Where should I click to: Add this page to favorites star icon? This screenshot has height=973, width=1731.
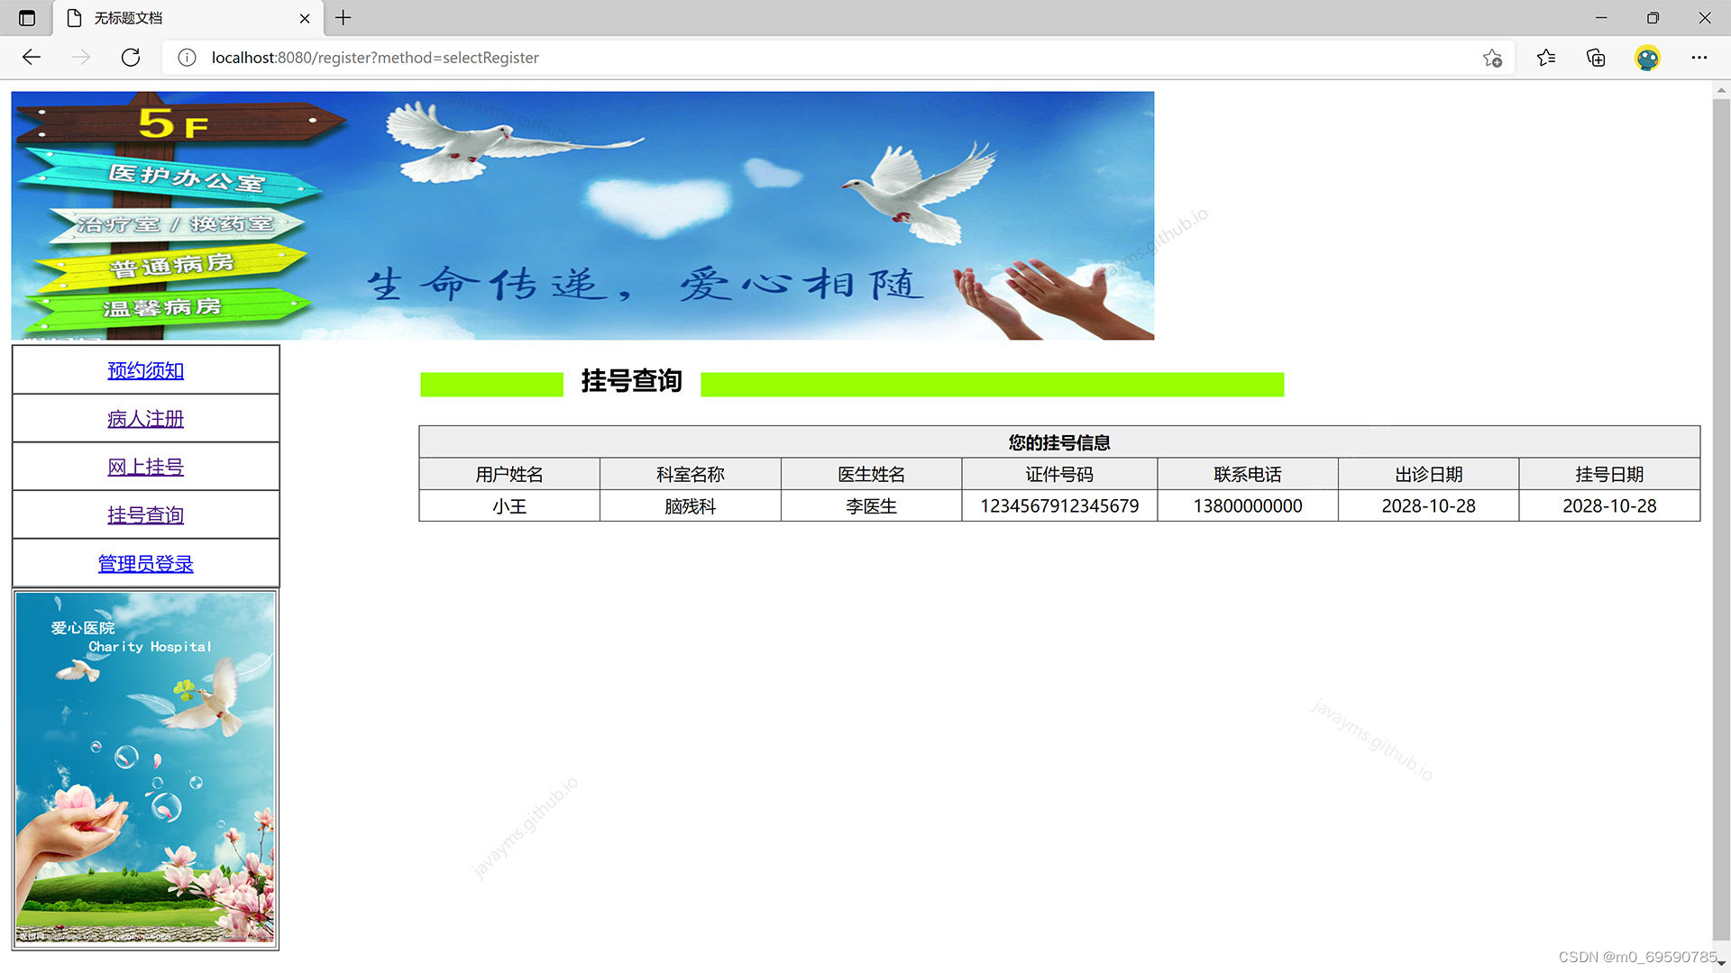click(1492, 58)
